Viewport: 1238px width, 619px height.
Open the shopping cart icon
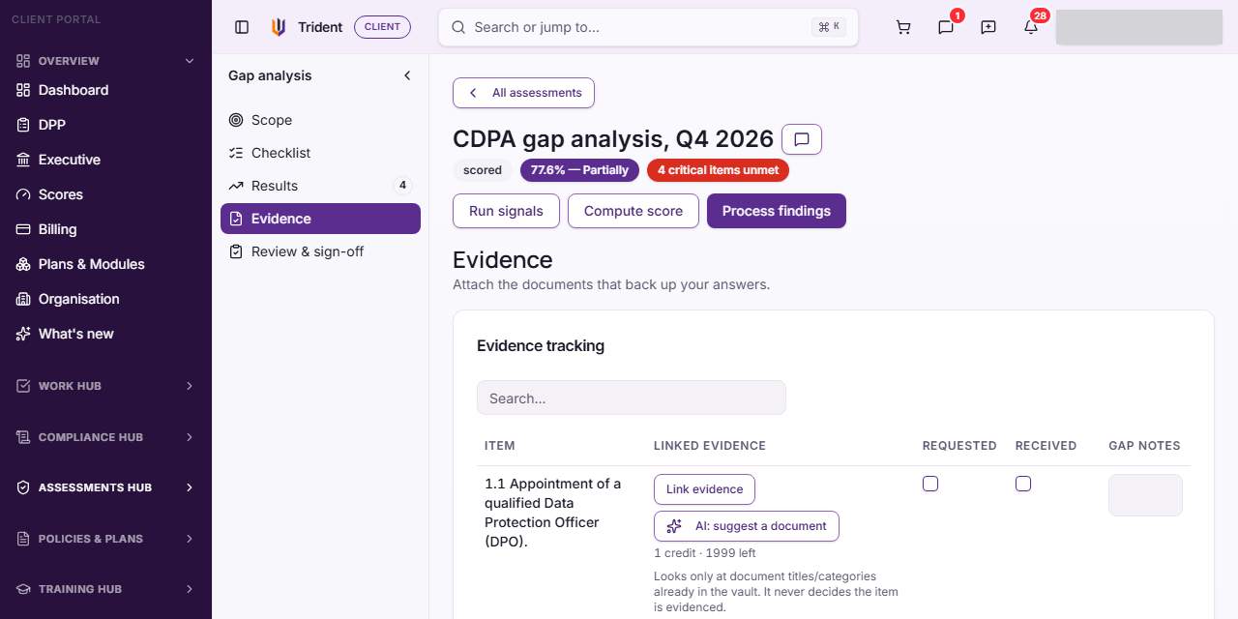[903, 27]
